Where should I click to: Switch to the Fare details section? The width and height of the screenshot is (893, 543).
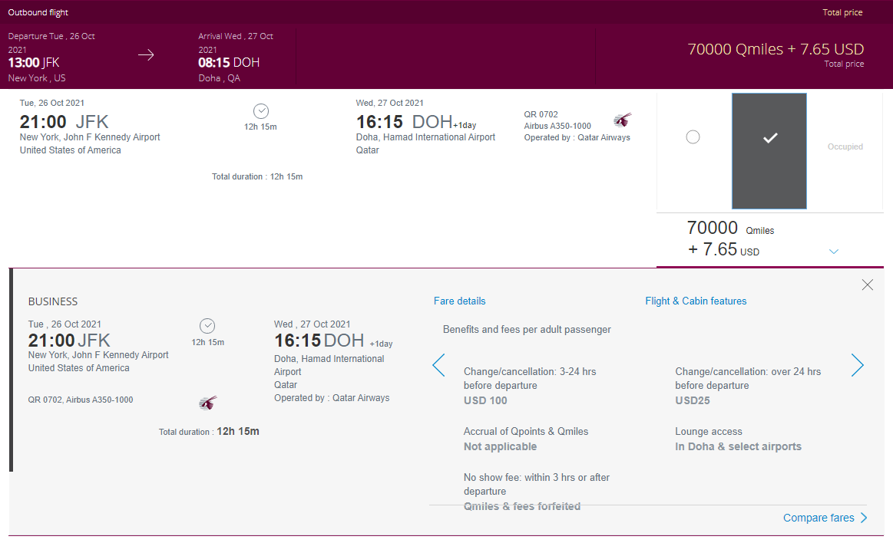[x=459, y=301]
